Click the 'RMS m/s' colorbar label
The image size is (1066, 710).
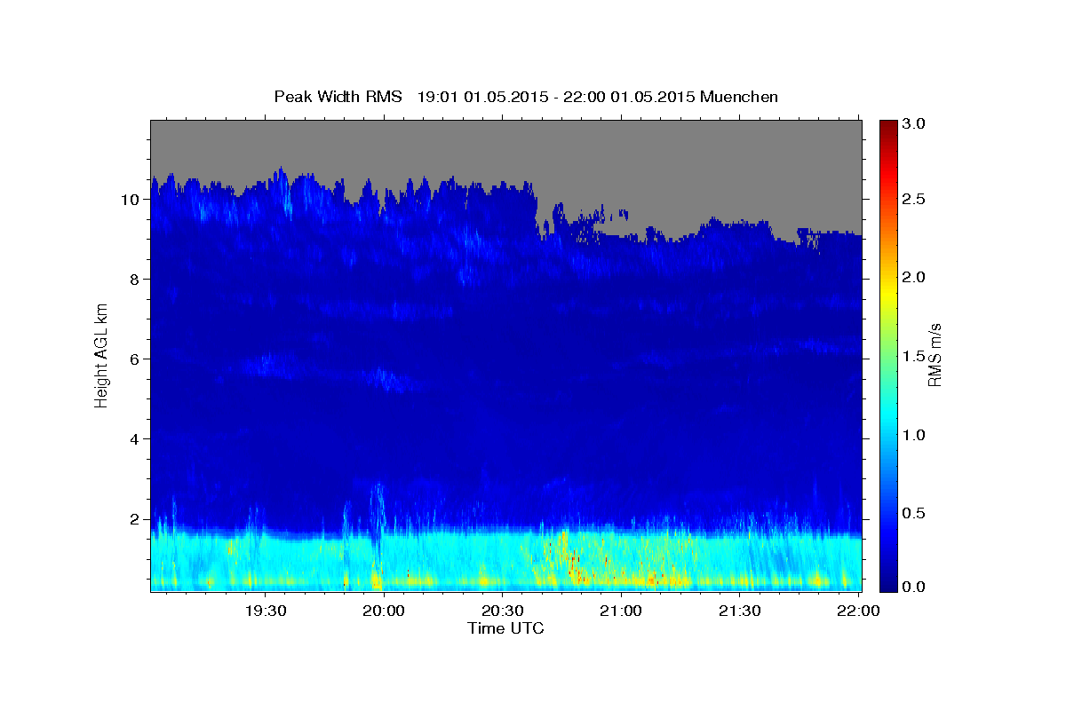tap(935, 355)
